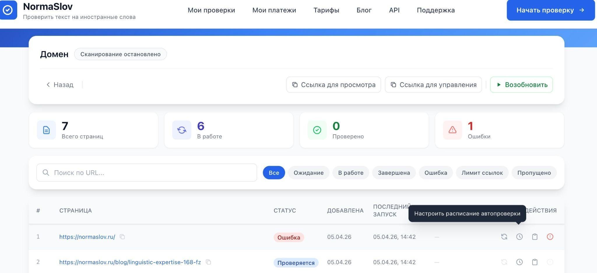Click red error info icon in row 1
The image size is (597, 273).
(550, 237)
